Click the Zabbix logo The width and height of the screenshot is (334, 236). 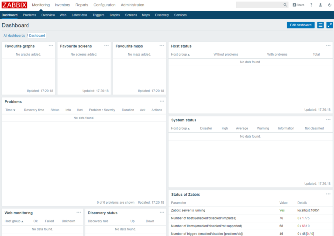[x=14, y=5]
